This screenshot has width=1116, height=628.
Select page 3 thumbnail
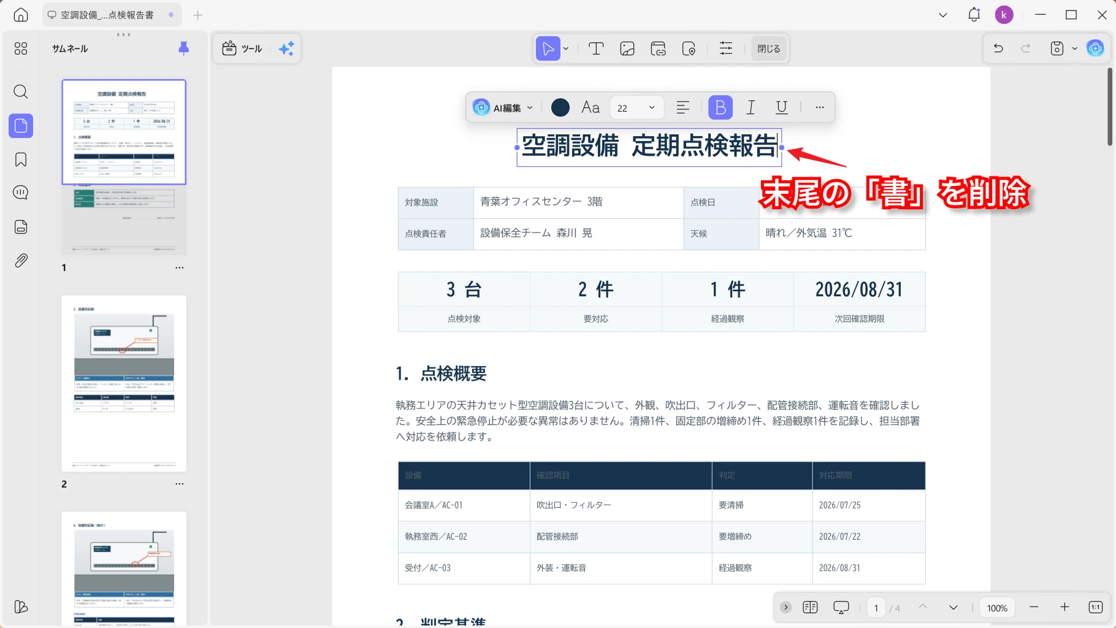point(124,569)
